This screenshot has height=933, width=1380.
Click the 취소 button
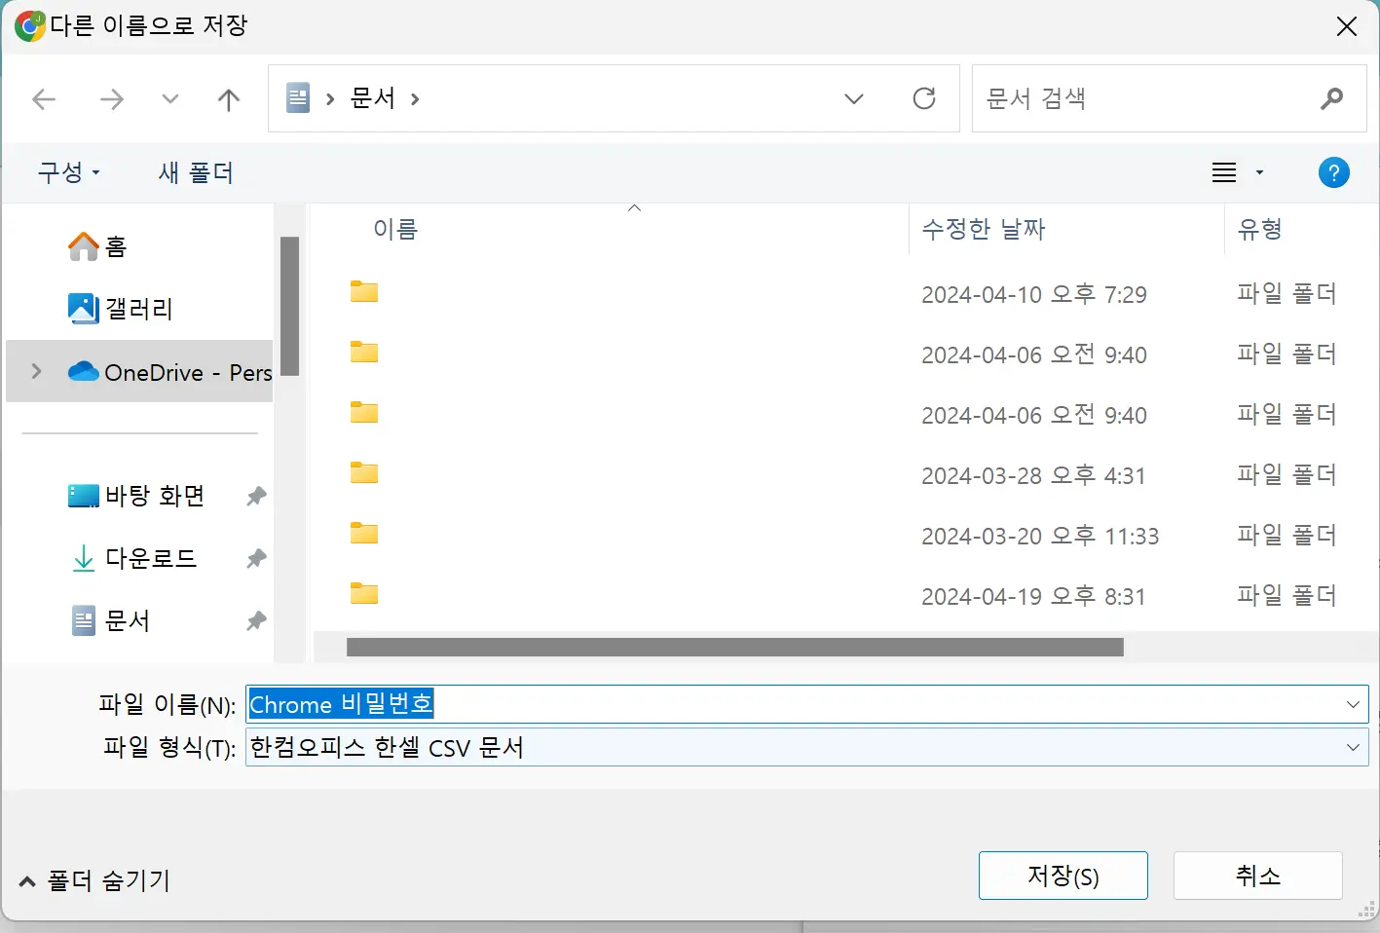pos(1257,876)
